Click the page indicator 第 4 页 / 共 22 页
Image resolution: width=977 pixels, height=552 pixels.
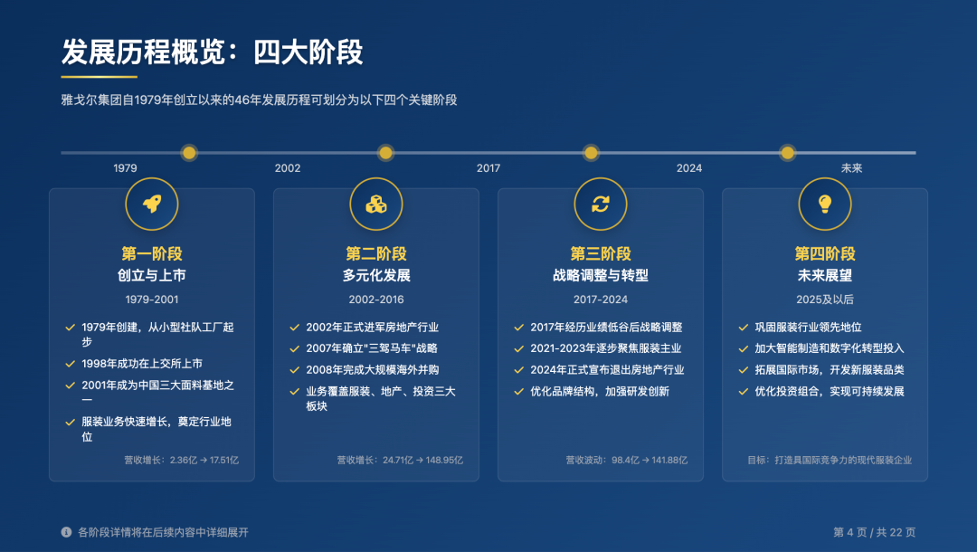[x=875, y=533]
